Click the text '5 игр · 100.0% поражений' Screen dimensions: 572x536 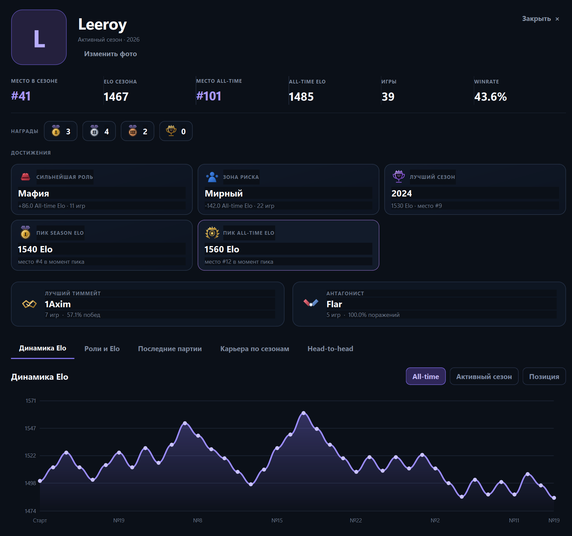[363, 315]
